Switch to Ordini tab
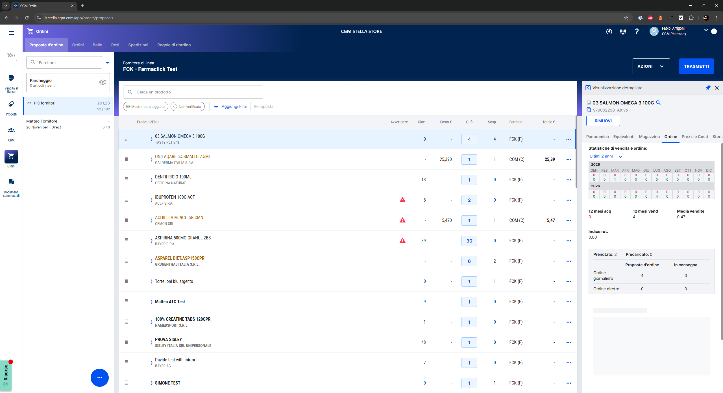The height and width of the screenshot is (393, 723). point(78,45)
